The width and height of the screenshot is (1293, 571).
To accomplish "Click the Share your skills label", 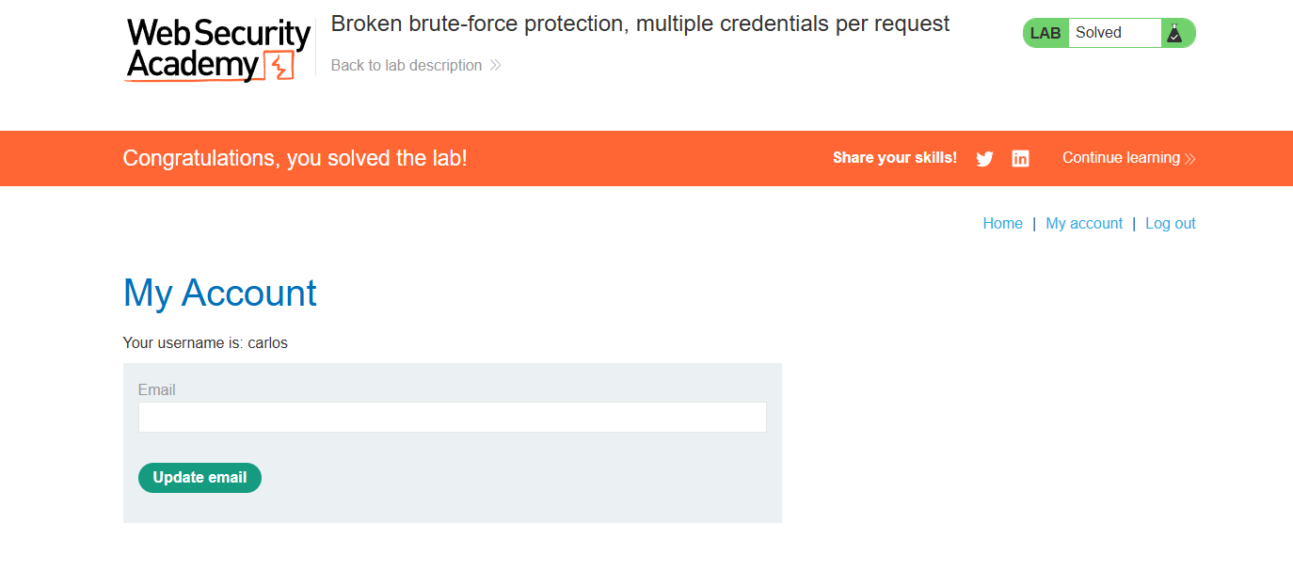I will coord(894,158).
